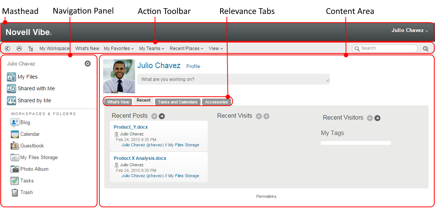Click Julio Chavez profile photo
This screenshot has height=208, width=435.
119,76
